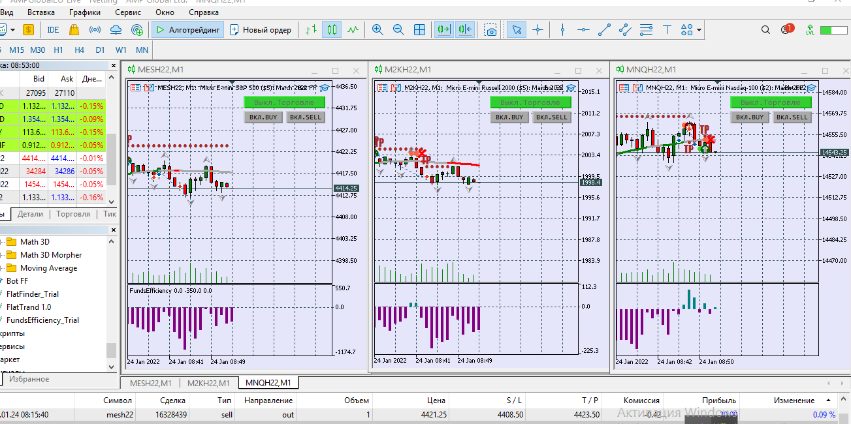
Task: Tile chart windows with grid icon
Action: (x=419, y=29)
